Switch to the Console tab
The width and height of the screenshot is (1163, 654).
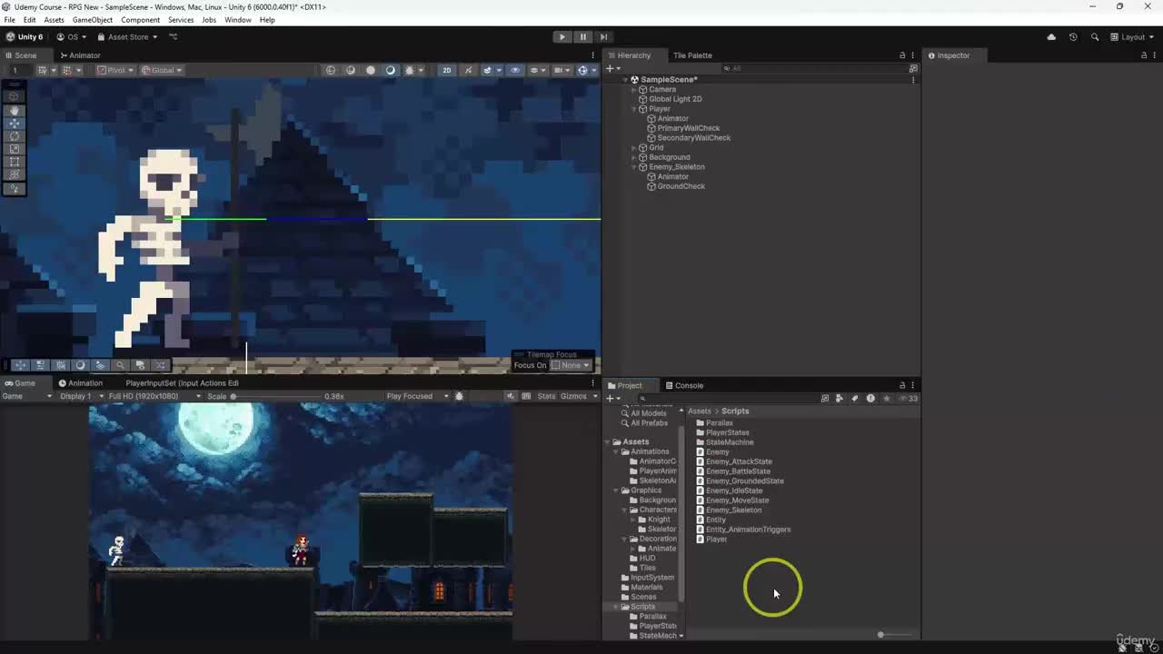point(683,385)
